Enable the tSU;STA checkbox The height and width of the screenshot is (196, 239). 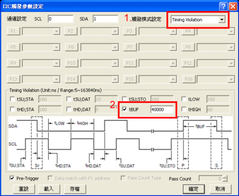[x=13, y=99]
